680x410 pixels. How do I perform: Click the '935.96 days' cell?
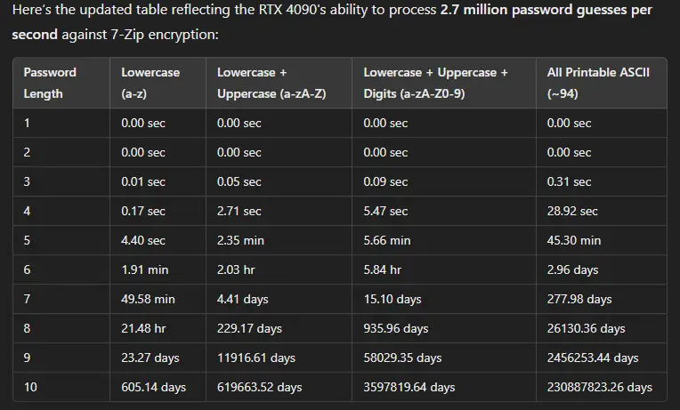pyautogui.click(x=395, y=328)
